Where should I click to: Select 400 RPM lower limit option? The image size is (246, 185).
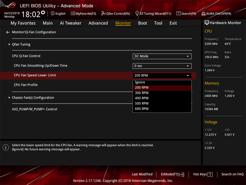point(162,98)
